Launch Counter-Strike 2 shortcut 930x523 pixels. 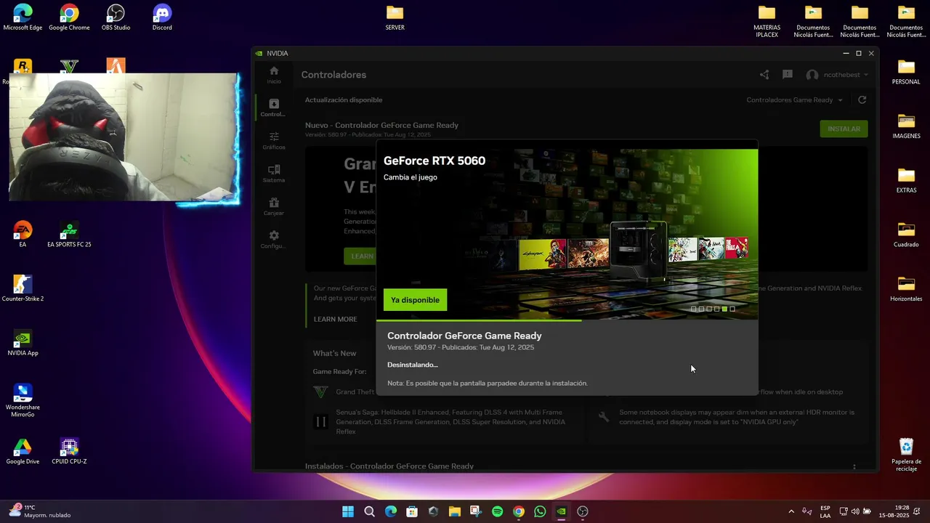pos(23,288)
